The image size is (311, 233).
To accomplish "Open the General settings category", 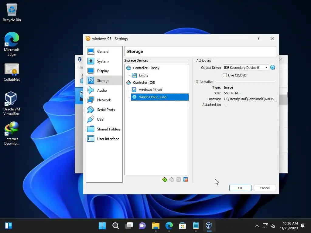I will (104, 52).
